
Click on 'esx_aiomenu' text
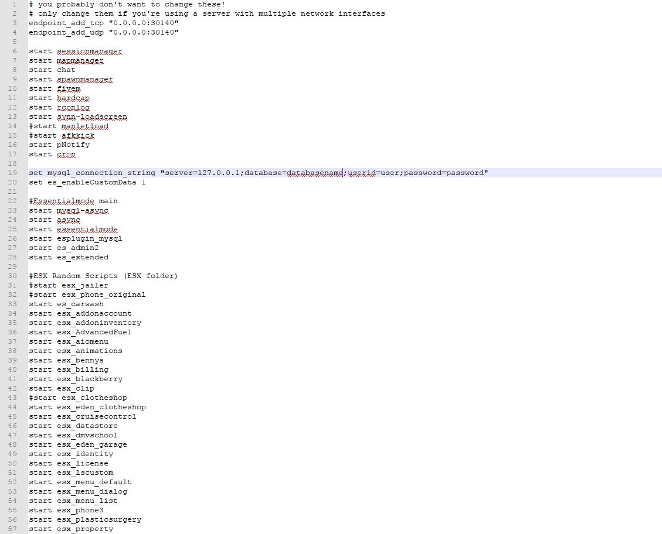tap(83, 341)
